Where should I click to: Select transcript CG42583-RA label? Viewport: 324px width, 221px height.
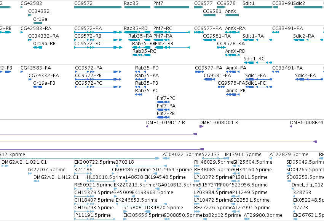(36, 28)
